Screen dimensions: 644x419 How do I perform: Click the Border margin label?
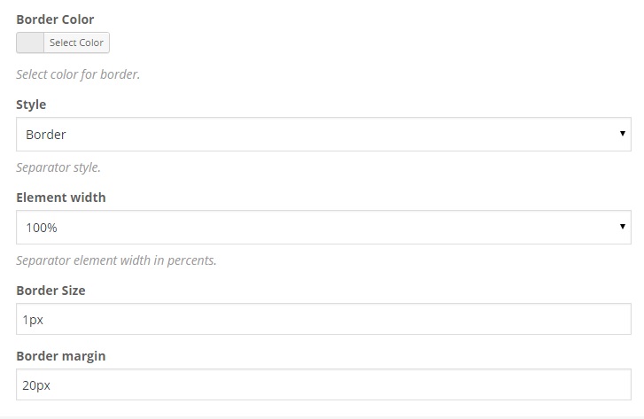pyautogui.click(x=60, y=356)
